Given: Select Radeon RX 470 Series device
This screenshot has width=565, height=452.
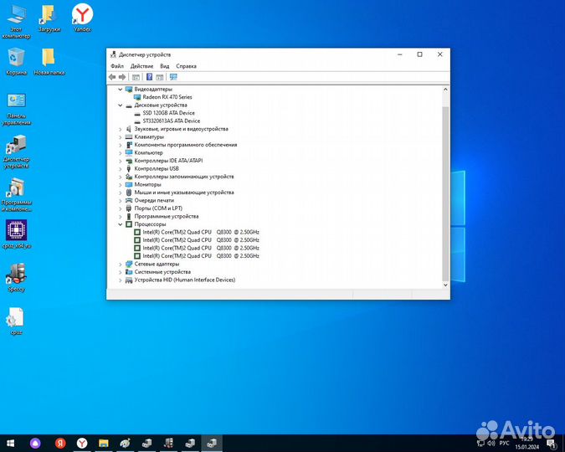Looking at the screenshot, I should pos(167,97).
